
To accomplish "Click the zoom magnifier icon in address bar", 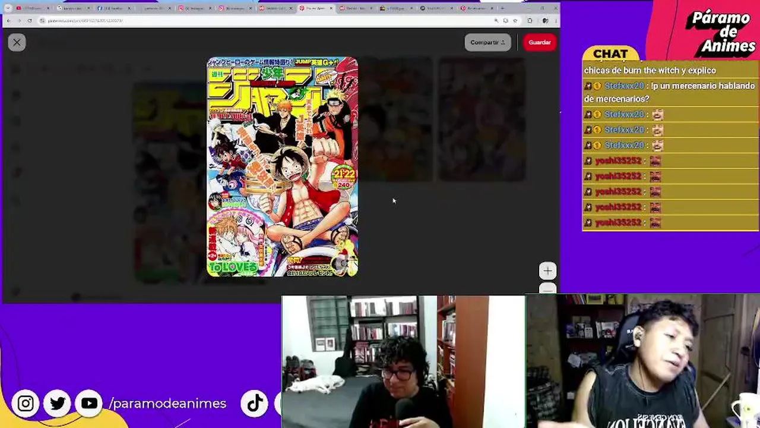I will pyautogui.click(x=496, y=21).
